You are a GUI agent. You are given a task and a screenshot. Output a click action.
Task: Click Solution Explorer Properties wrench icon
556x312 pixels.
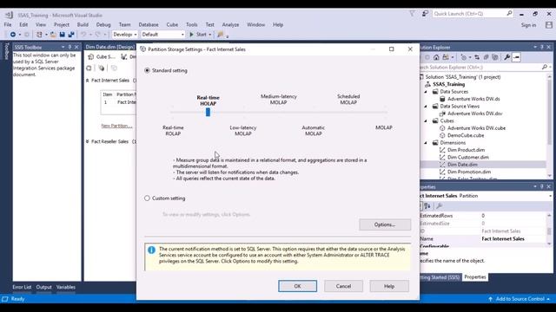[x=507, y=57]
